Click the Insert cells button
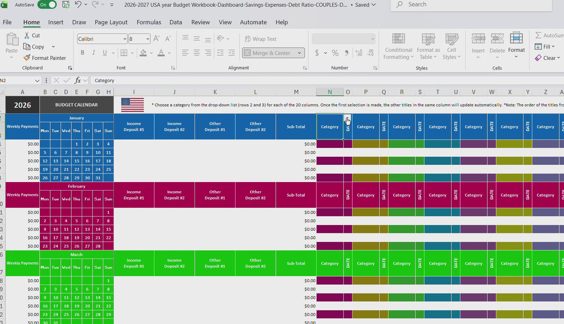 click(478, 46)
